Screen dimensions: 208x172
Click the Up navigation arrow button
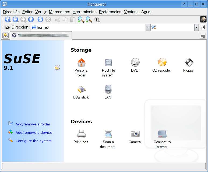coord(8,19)
